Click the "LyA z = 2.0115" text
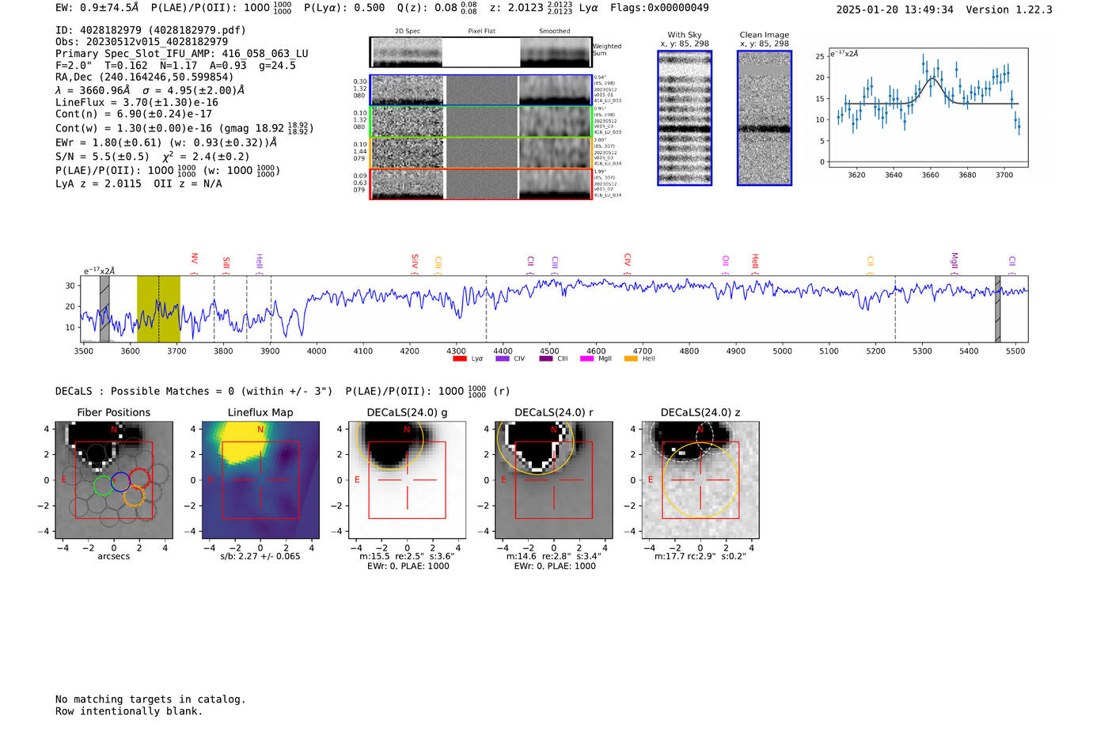Image resolution: width=1108 pixels, height=754 pixels. (x=99, y=184)
